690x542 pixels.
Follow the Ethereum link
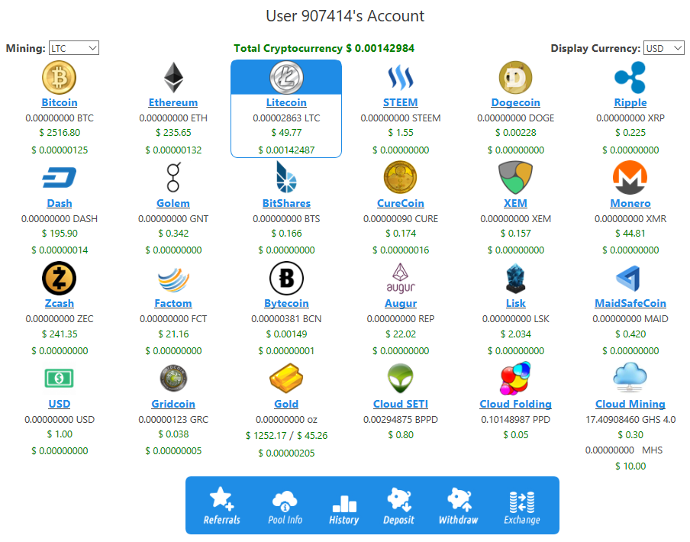pos(173,102)
